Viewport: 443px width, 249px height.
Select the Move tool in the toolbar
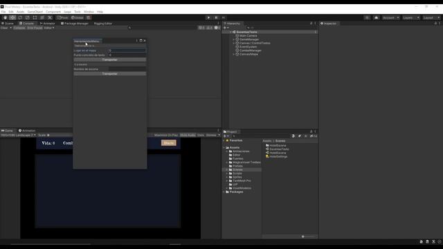click(x=12, y=17)
